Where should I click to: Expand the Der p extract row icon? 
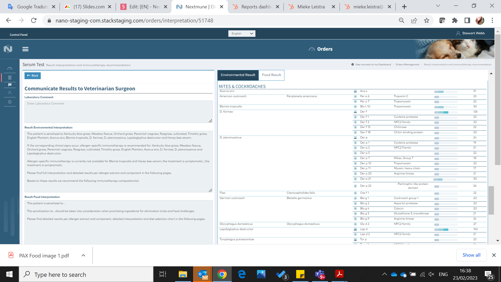355,138
